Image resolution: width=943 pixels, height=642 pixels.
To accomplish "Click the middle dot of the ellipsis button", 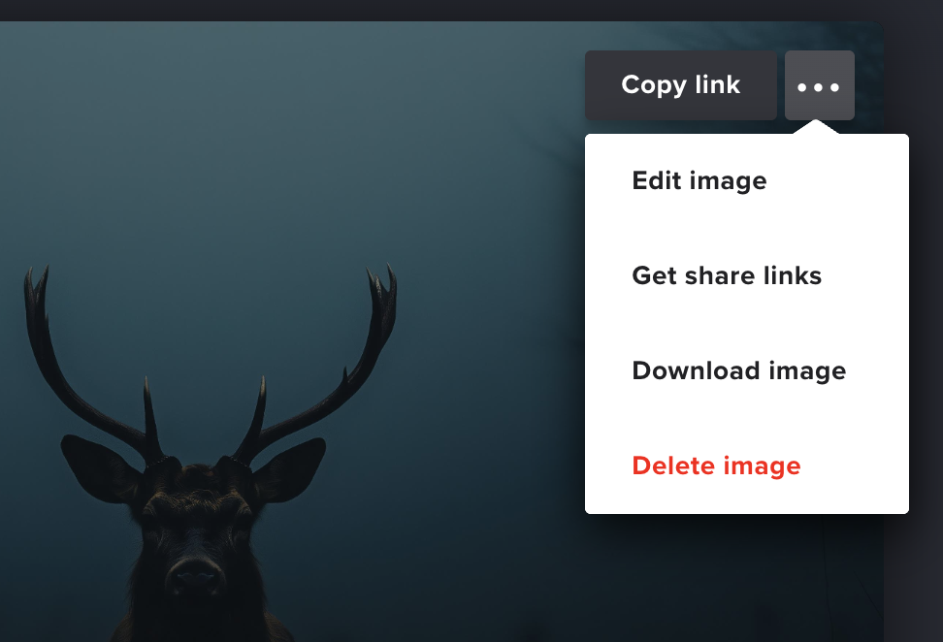I will pyautogui.click(x=819, y=86).
